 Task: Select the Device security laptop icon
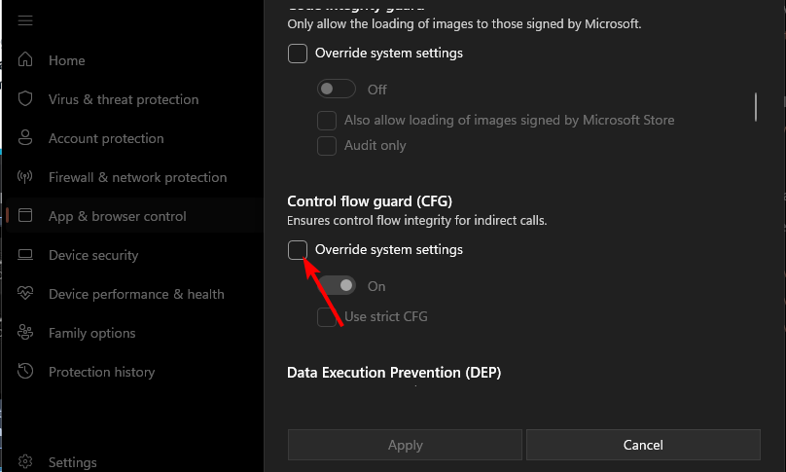[x=26, y=255]
